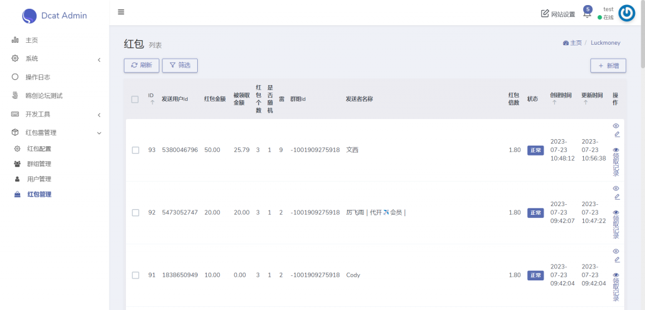Open 领取记录 link for row 93
The image size is (645, 310).
coord(616,162)
